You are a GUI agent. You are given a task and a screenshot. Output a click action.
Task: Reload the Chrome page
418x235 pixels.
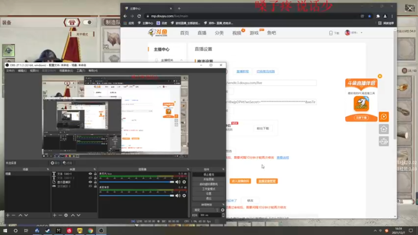tap(139, 16)
